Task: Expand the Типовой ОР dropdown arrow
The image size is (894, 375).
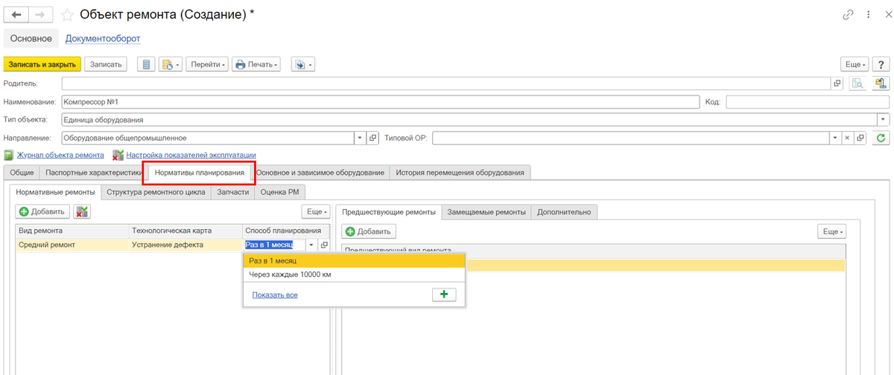Action: [836, 138]
